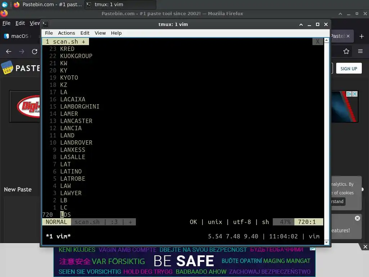The width and height of the screenshot is (369, 277).
Task: Click the terminal scrollbar down arrow
Action: [x=326, y=242]
